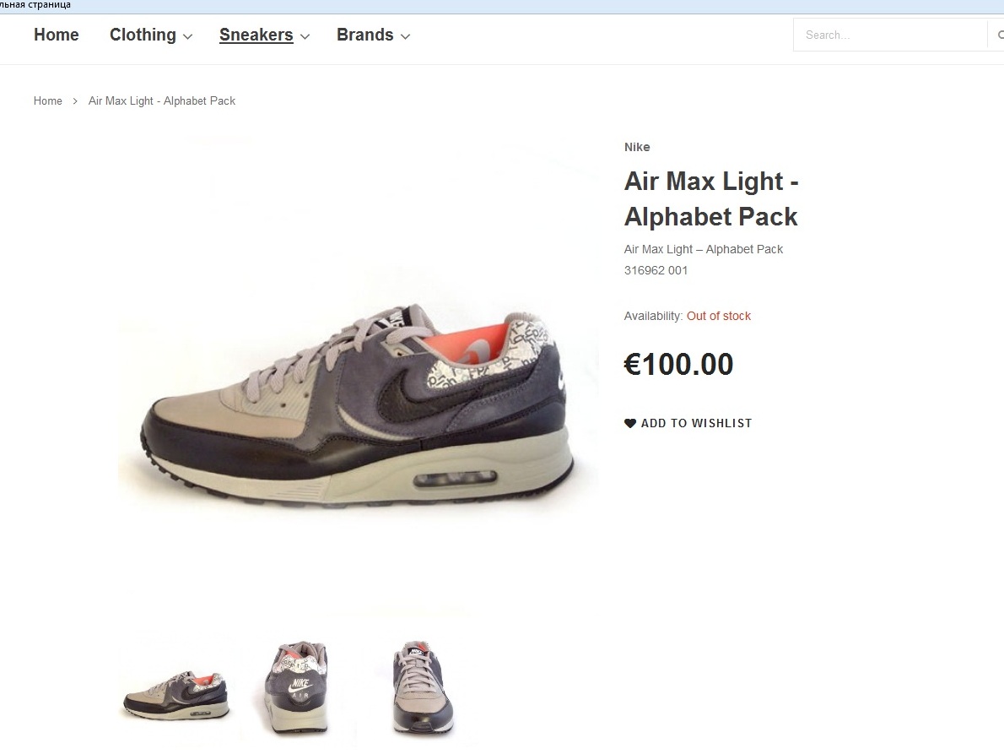Select the front-view shoe thumbnail
Image resolution: width=1004 pixels, height=754 pixels.
click(423, 687)
